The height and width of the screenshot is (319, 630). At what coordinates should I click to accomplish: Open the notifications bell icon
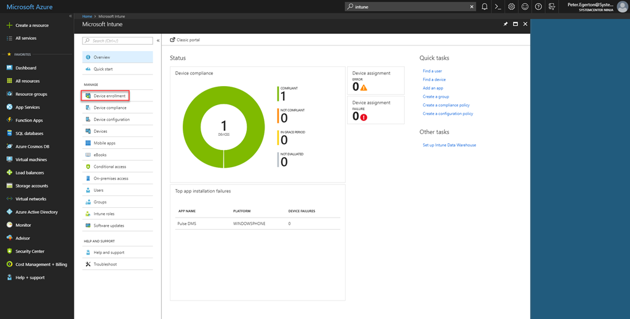485,7
